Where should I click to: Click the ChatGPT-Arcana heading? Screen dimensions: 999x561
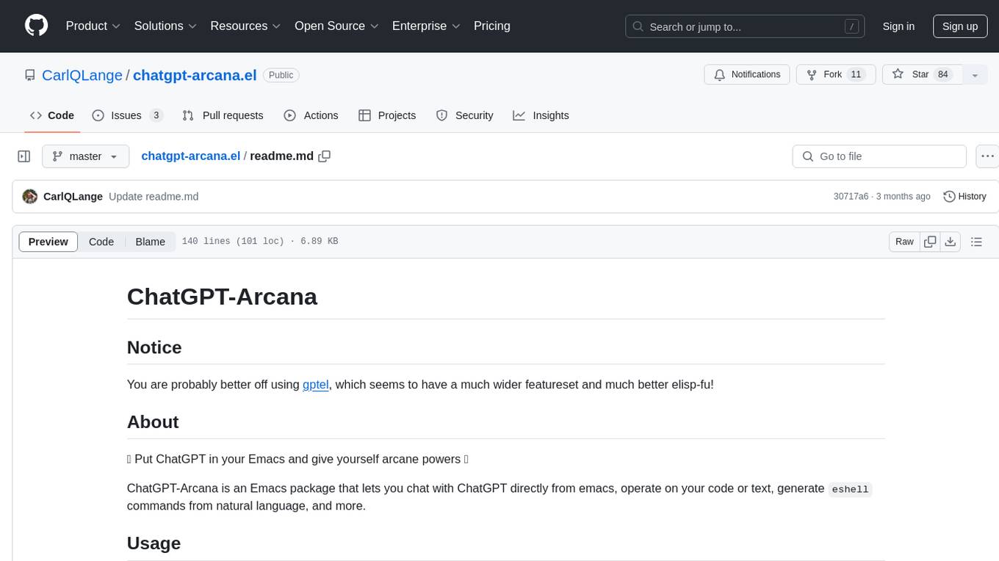[222, 297]
